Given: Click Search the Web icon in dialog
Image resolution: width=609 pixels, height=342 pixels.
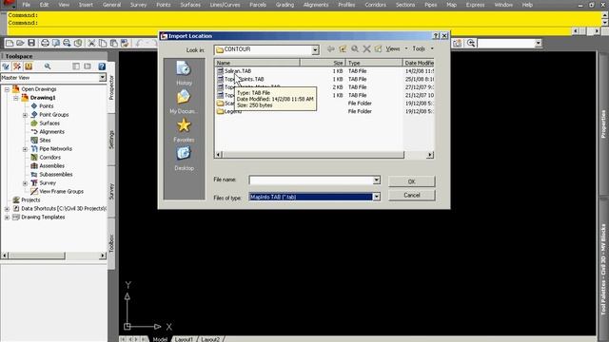Looking at the screenshot, I should point(355,48).
